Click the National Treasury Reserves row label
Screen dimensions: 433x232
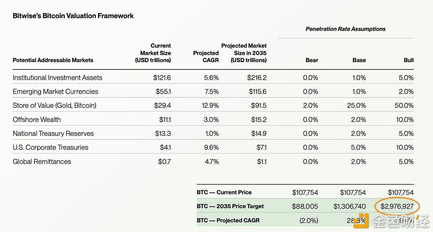(x=53, y=134)
